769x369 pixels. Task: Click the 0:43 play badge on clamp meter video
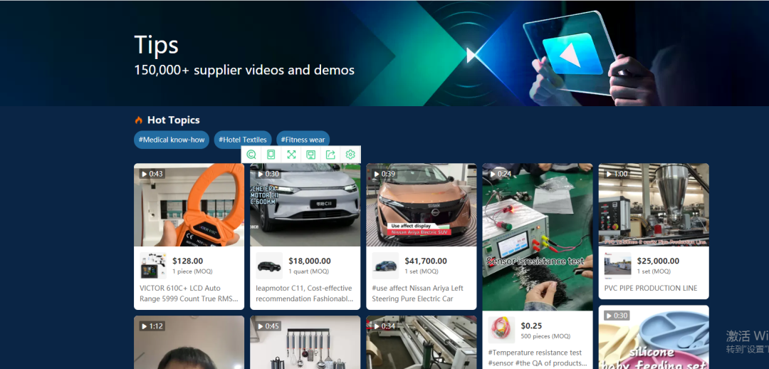(152, 174)
